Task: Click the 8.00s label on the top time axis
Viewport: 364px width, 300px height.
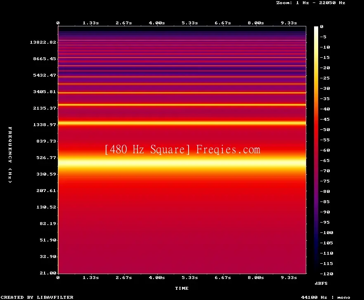Action: click(255, 23)
